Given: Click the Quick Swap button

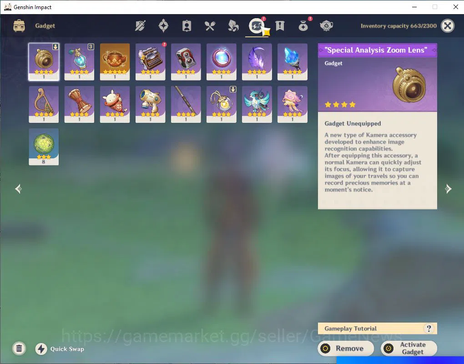Looking at the screenshot, I should pos(60,349).
